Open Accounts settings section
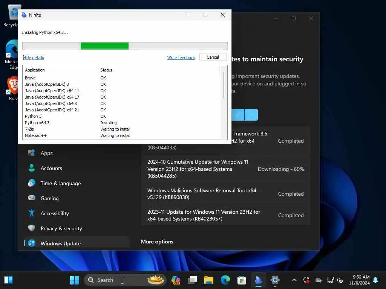Screen dimensions: 386x289 point(76,168)
